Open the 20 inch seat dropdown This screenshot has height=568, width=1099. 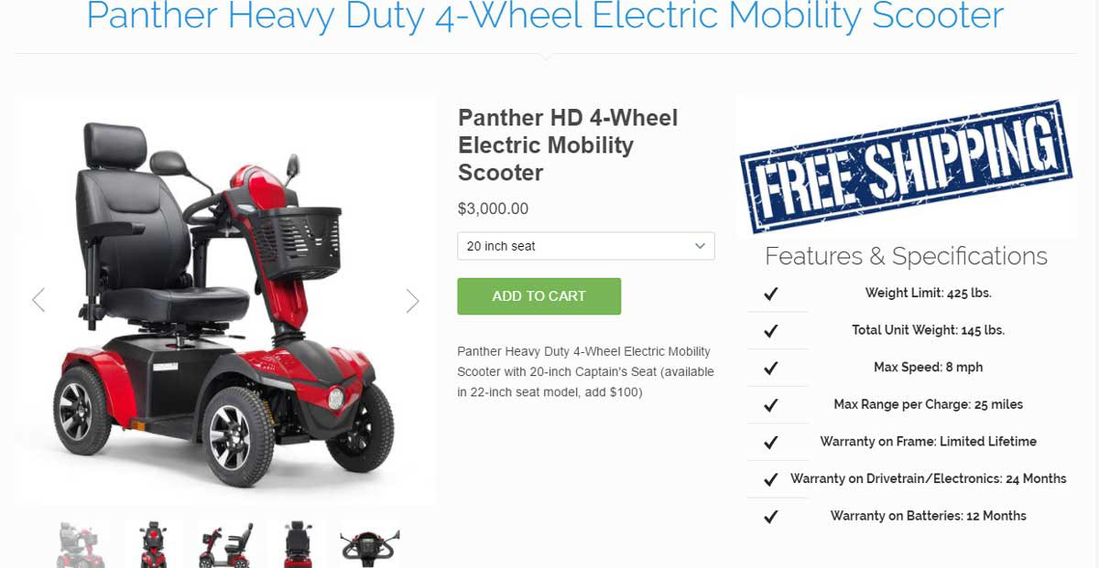(586, 246)
